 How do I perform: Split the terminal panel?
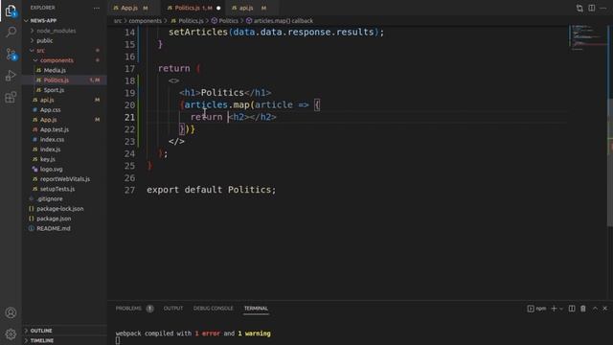coord(572,309)
